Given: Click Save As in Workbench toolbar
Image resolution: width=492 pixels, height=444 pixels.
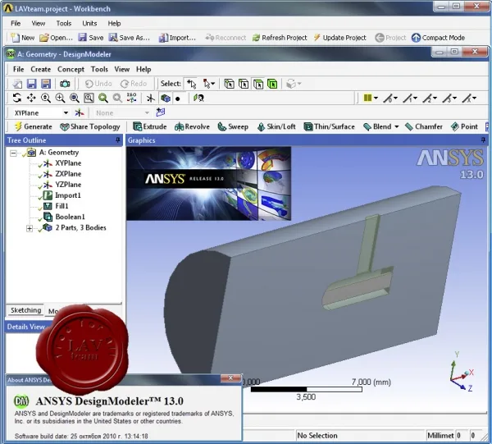Looking at the screenshot, I should tap(130, 38).
